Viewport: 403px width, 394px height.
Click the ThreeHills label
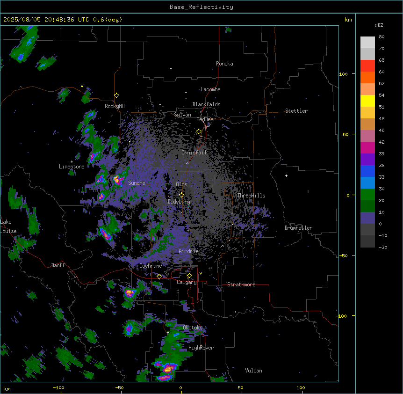[x=251, y=196]
